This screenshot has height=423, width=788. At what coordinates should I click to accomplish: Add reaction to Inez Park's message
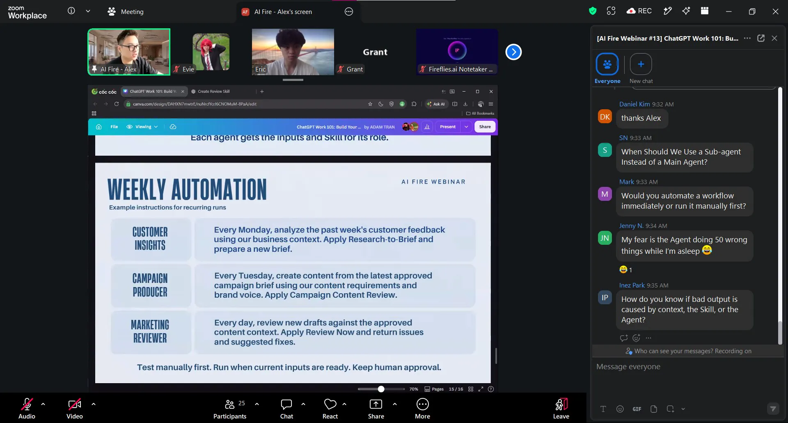coord(637,338)
